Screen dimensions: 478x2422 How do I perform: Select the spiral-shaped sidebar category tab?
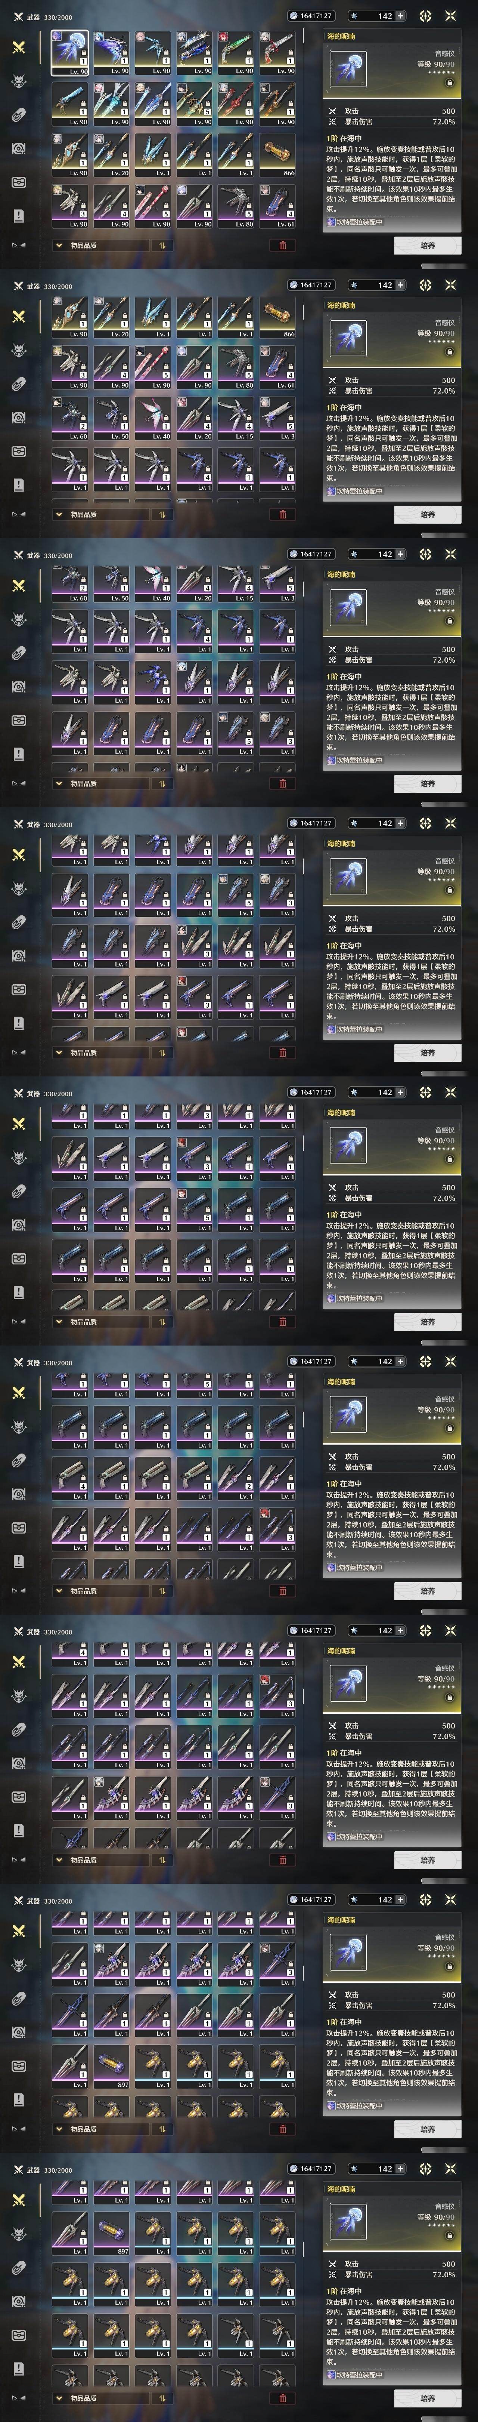(x=19, y=148)
